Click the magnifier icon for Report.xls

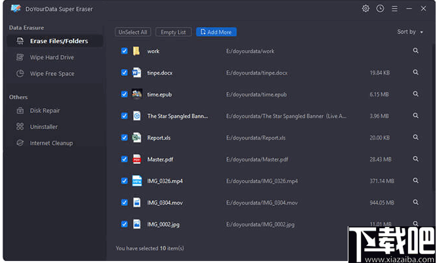415,137
